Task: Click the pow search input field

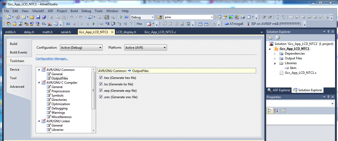Action: point(187,17)
